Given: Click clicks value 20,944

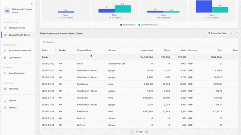Looking at the screenshot, I should pyautogui.click(x=166, y=112).
